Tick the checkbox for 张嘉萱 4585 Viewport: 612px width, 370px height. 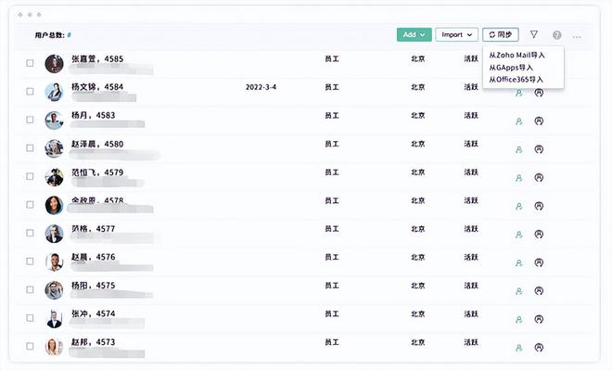[30, 63]
